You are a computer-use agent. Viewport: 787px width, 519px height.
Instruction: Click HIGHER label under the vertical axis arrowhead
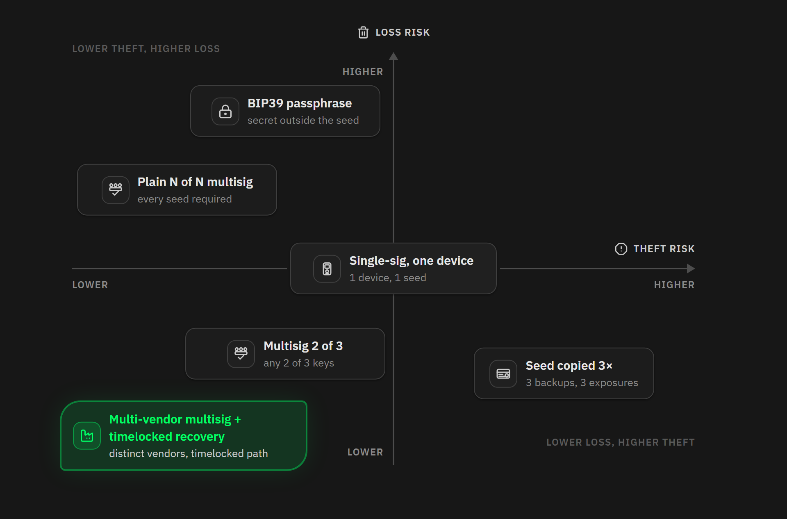pos(363,72)
